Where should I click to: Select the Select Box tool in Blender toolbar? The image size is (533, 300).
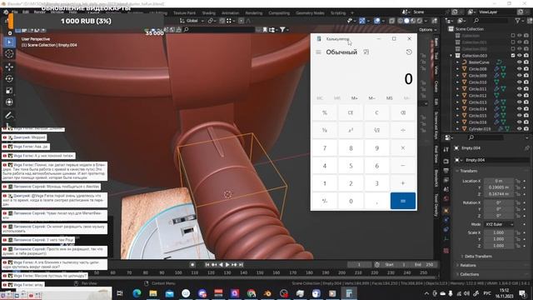[9, 42]
